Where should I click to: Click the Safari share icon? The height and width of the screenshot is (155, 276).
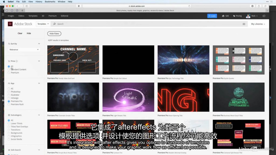259,6
